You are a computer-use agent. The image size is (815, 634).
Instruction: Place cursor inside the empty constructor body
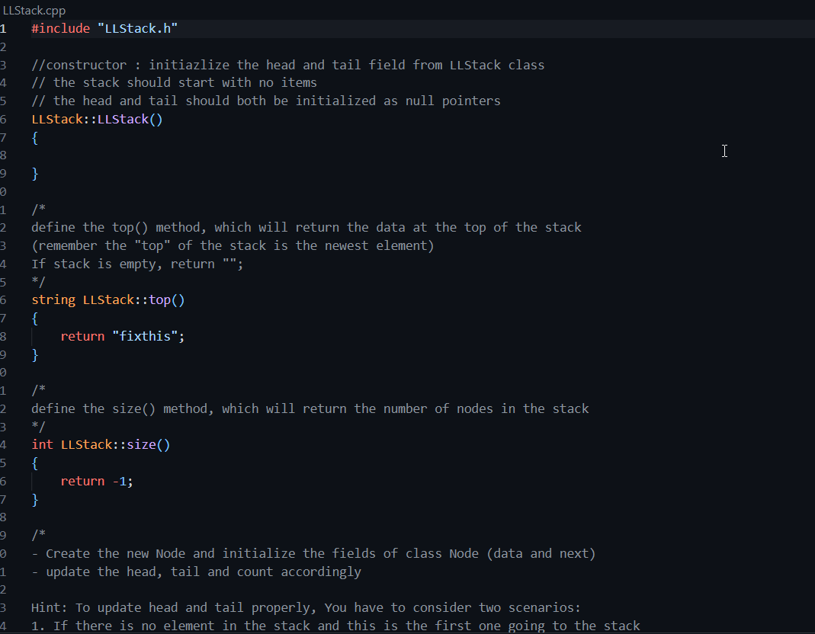tap(46, 155)
